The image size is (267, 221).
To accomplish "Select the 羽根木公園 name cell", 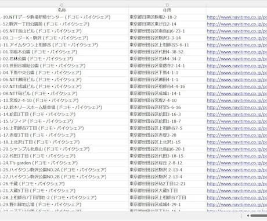I will 64,52.
